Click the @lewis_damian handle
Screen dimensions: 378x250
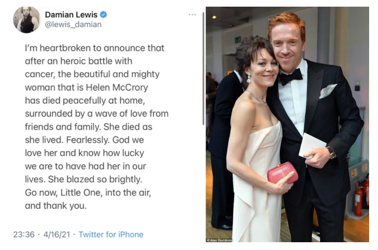click(73, 24)
